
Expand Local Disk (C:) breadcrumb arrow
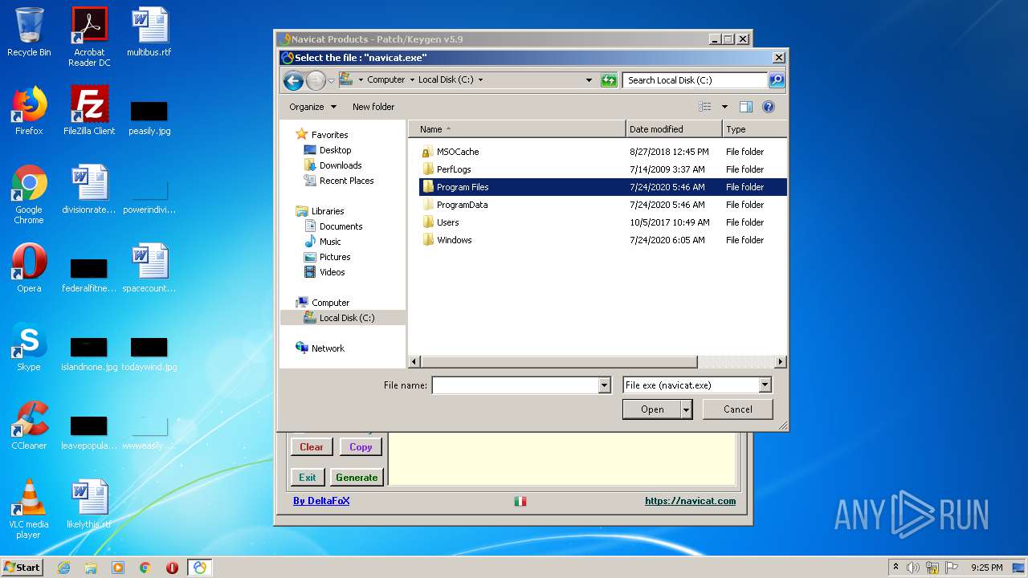coord(480,80)
